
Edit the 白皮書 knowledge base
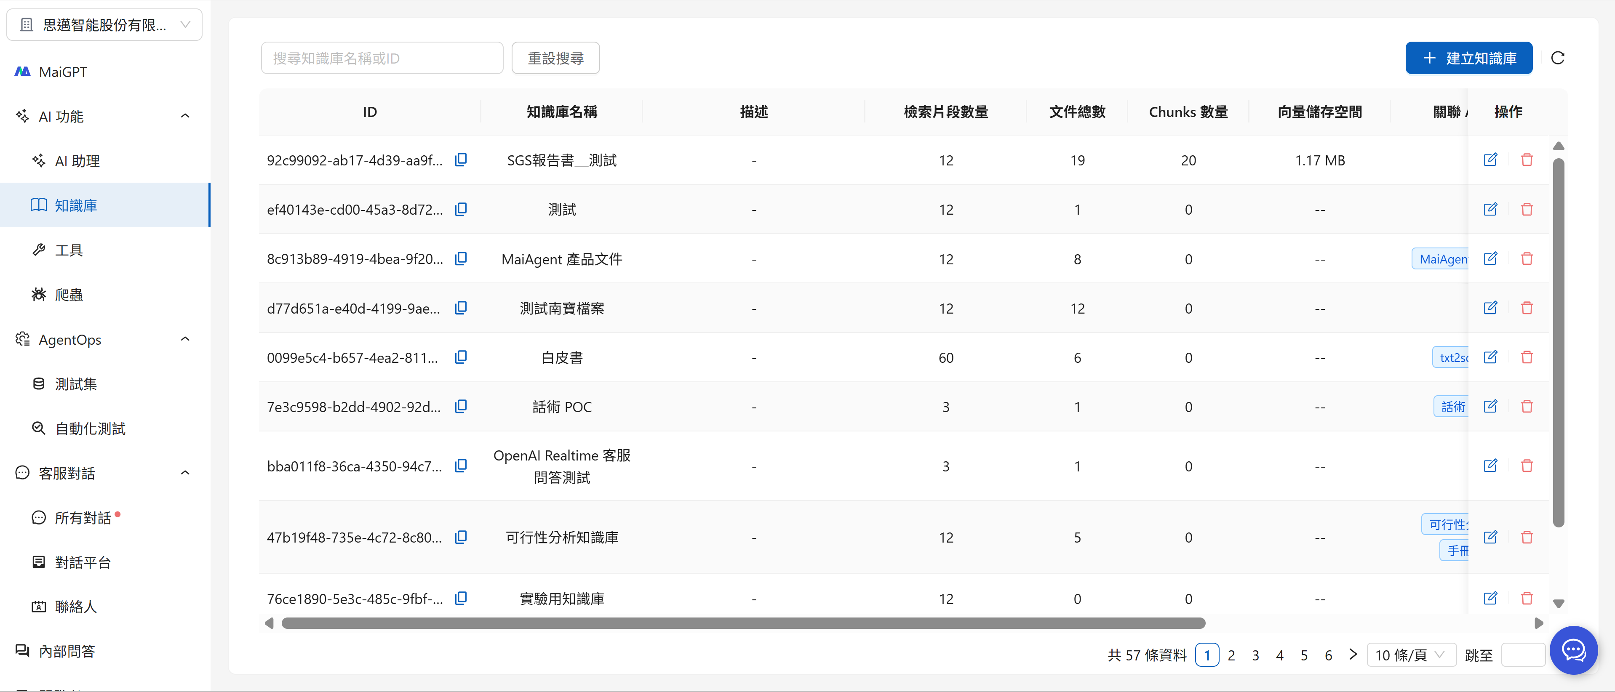coord(1490,357)
